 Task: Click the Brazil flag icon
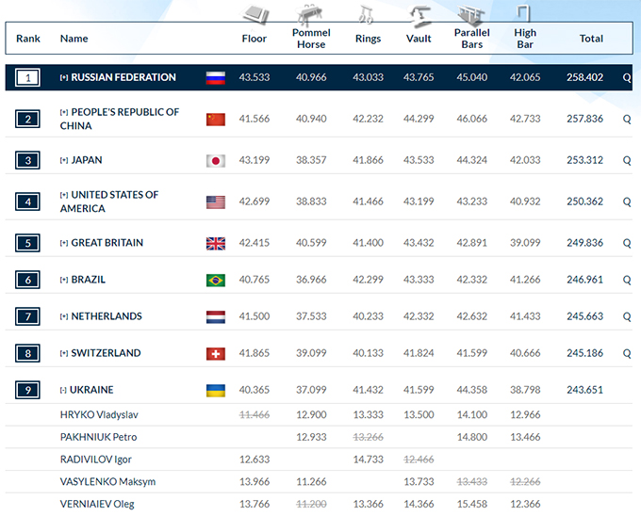216,281
